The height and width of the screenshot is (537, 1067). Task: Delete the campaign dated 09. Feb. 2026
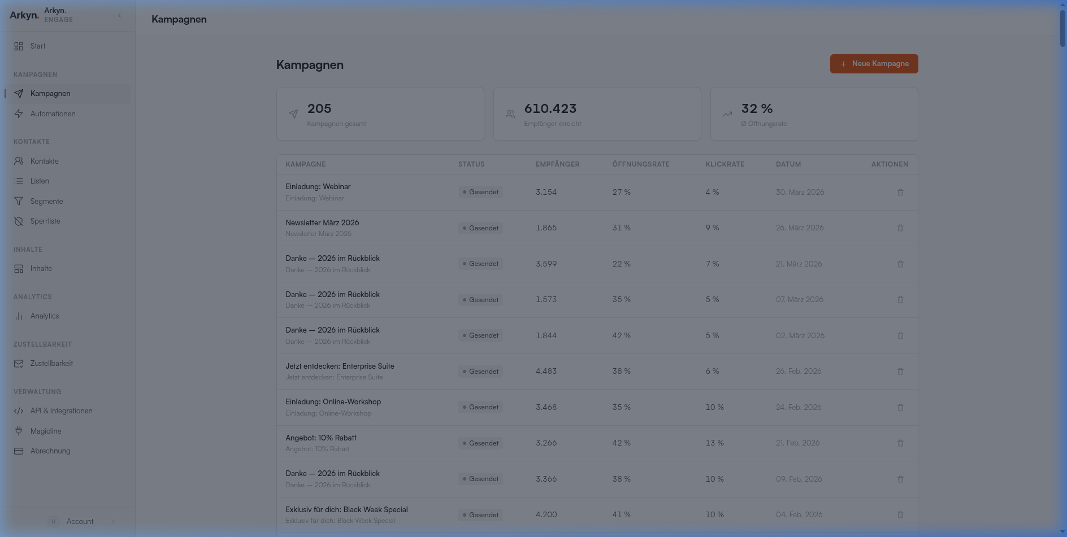click(900, 479)
